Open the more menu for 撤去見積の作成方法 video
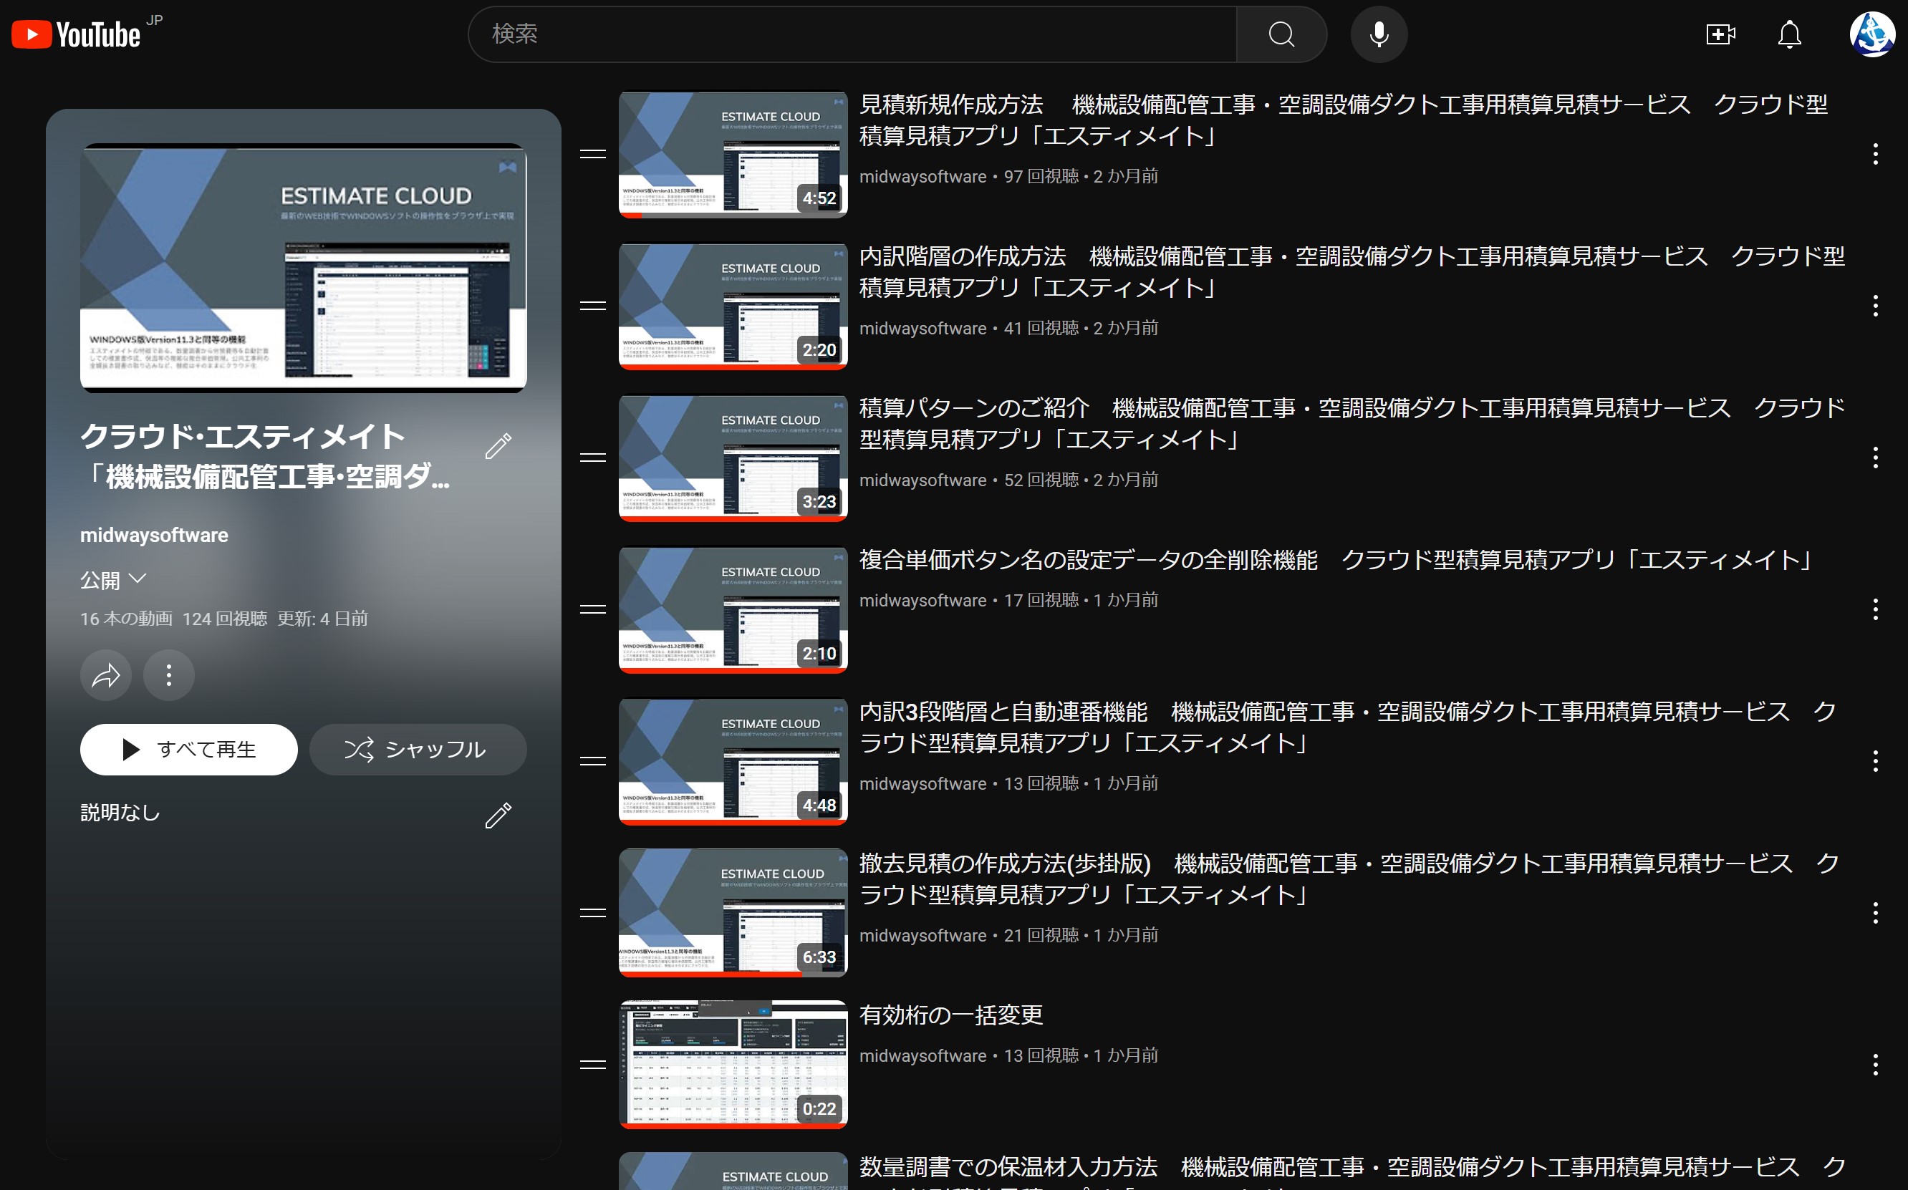 click(1876, 913)
